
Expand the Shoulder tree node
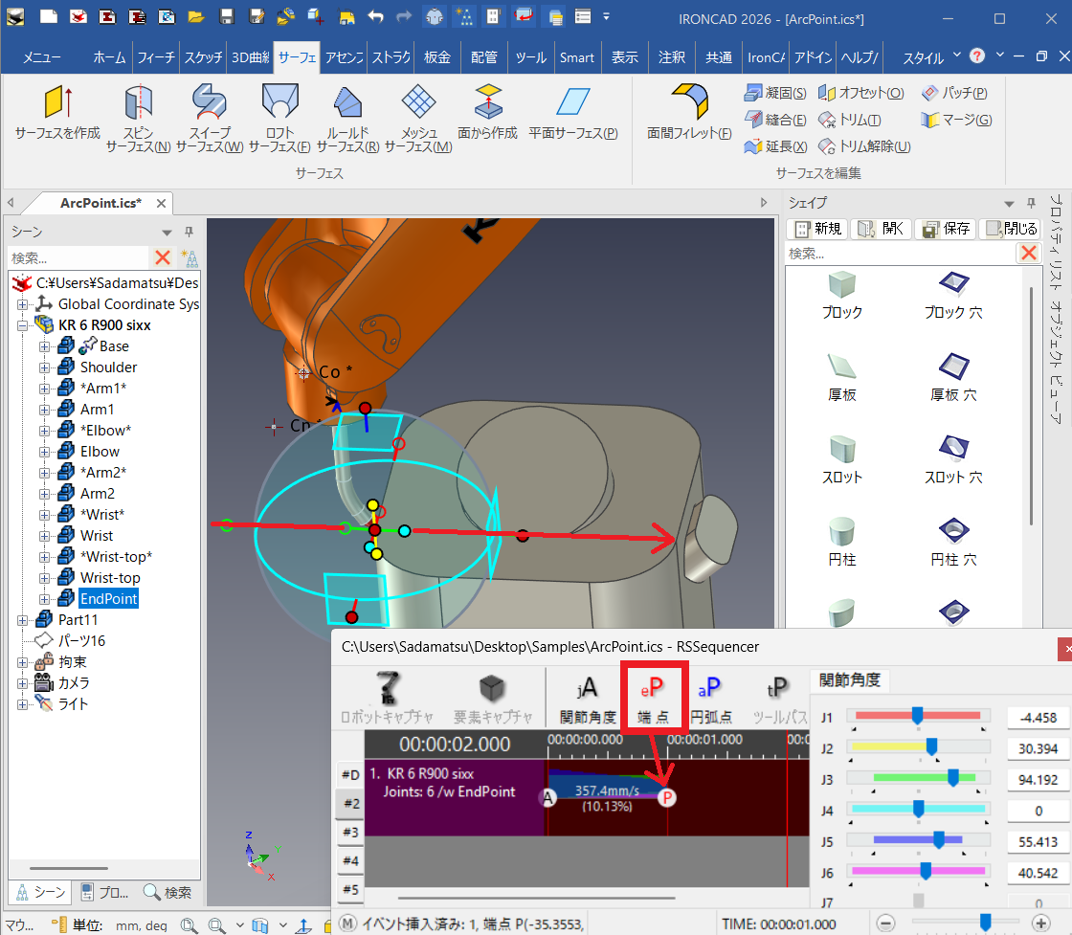tap(44, 367)
